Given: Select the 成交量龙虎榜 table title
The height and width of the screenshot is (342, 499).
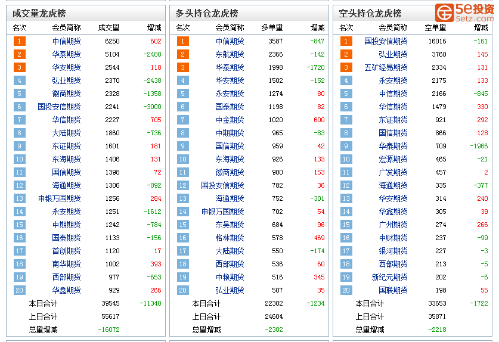Looking at the screenshot, I should tap(39, 13).
